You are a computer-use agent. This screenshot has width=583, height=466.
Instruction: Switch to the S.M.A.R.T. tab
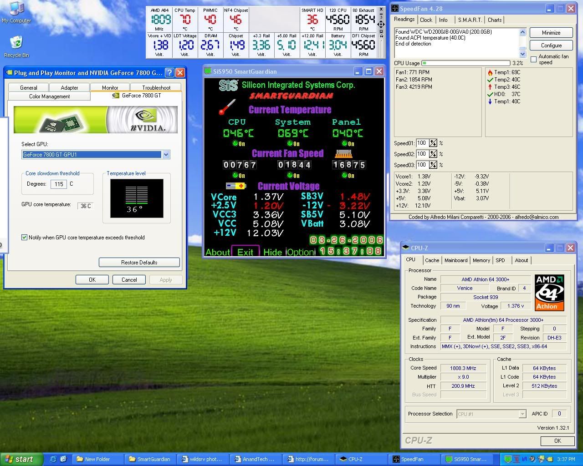tap(469, 20)
